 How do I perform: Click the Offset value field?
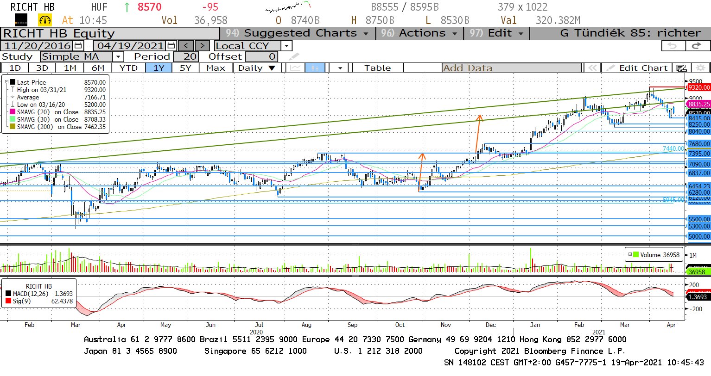tap(261, 57)
